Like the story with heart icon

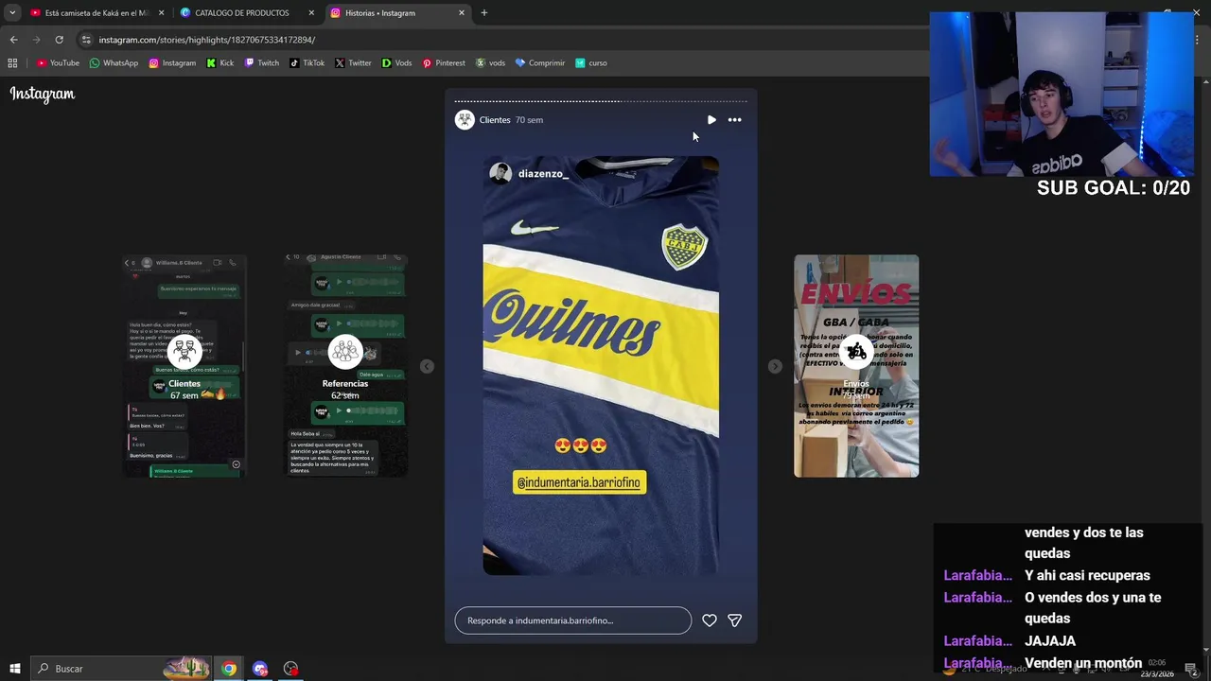coord(710,620)
